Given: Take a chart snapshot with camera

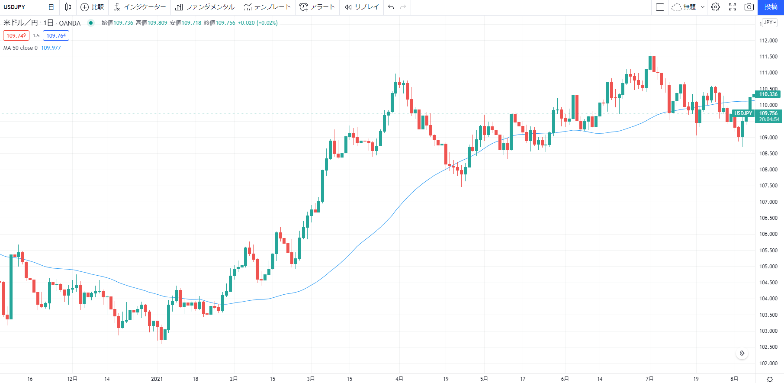Looking at the screenshot, I should pyautogui.click(x=749, y=7).
